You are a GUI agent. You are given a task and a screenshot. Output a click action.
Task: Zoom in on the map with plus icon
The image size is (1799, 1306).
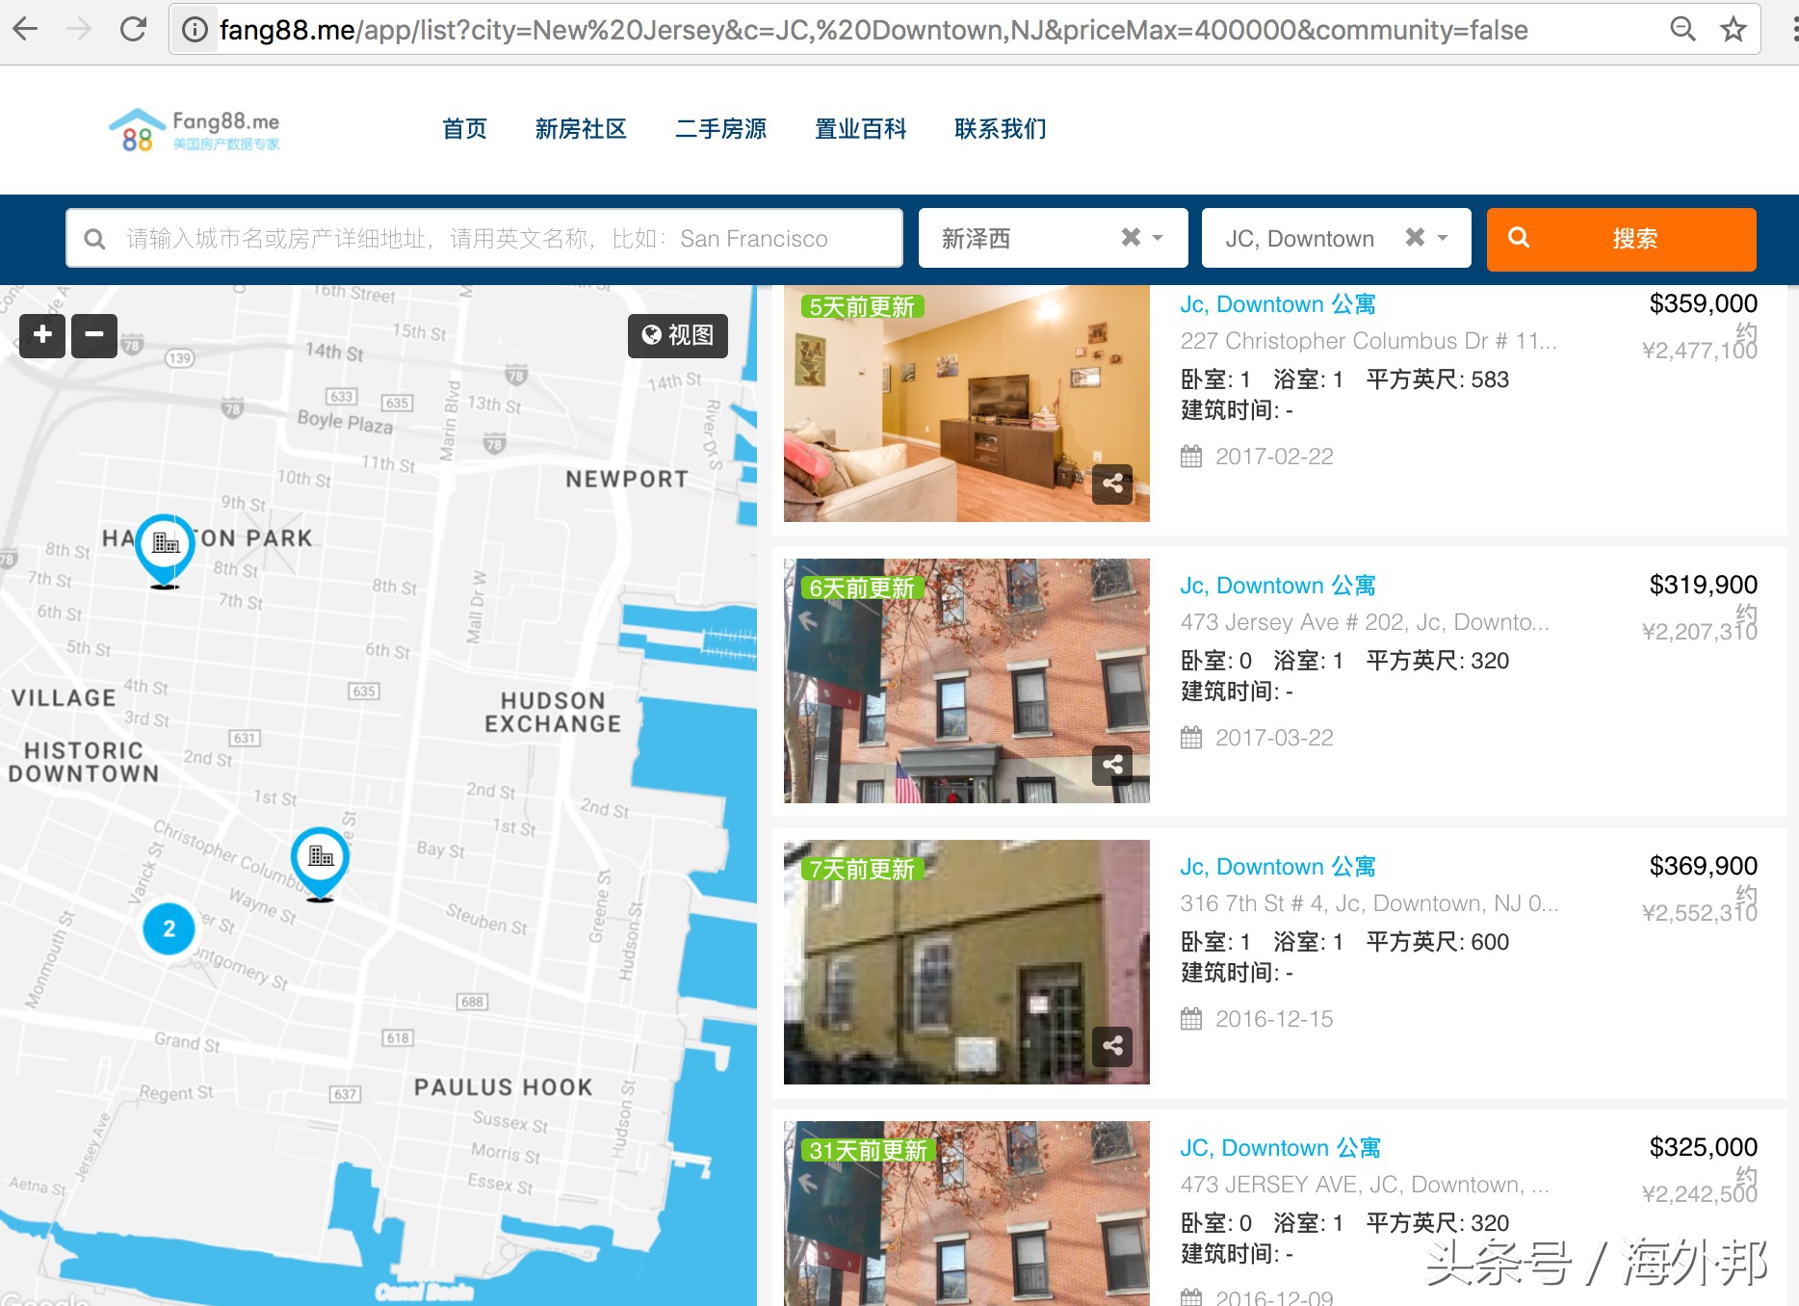(x=41, y=334)
